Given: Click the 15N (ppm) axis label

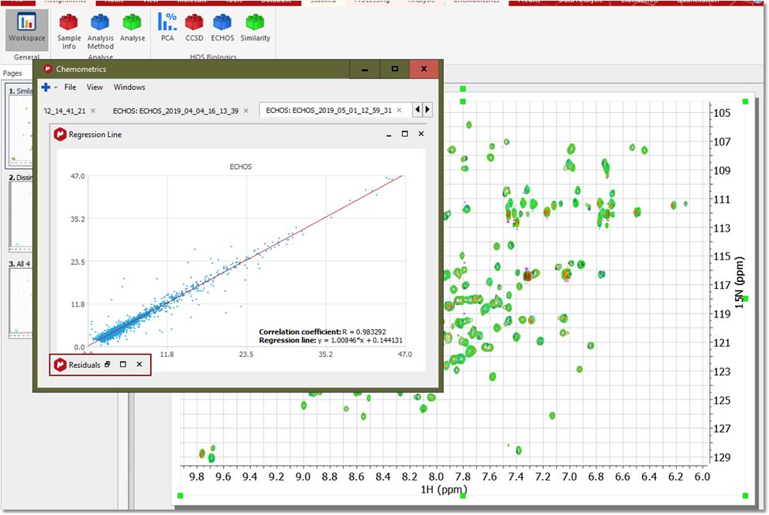Looking at the screenshot, I should [740, 283].
